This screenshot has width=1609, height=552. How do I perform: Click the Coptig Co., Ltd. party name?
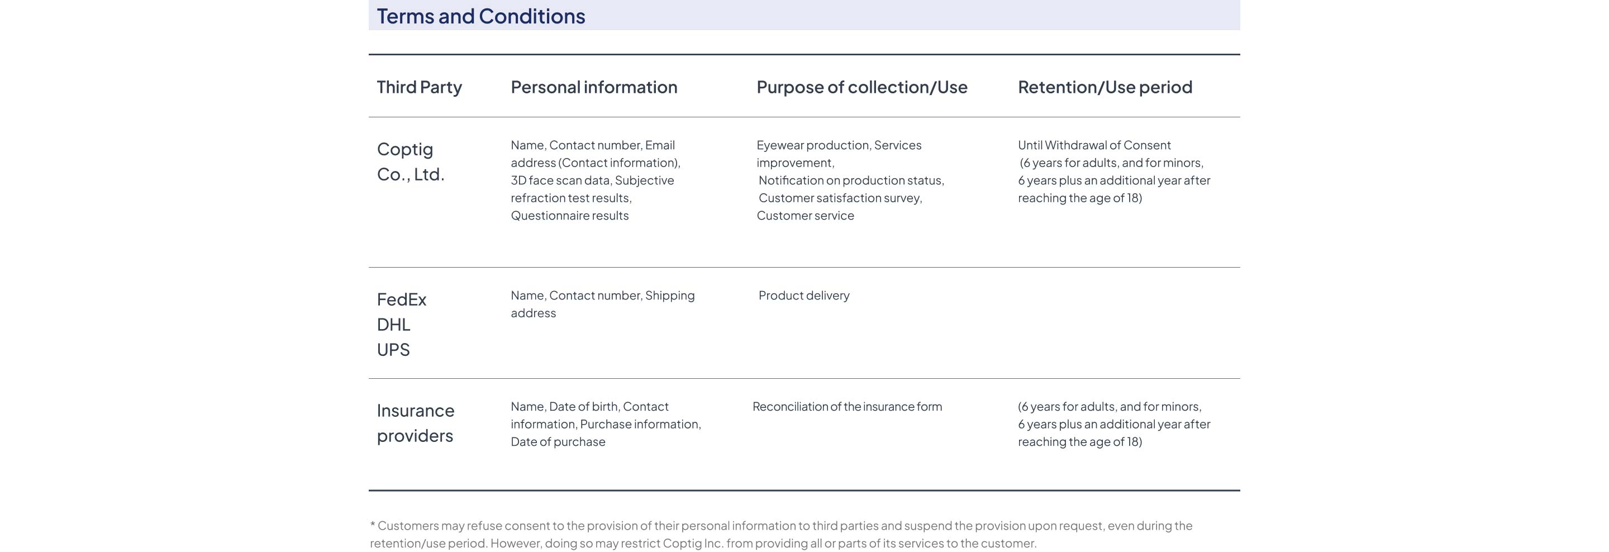point(411,161)
